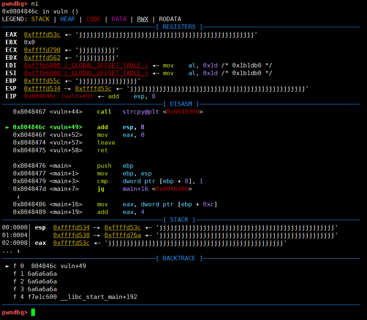Click the RWX legend label

coord(142,19)
